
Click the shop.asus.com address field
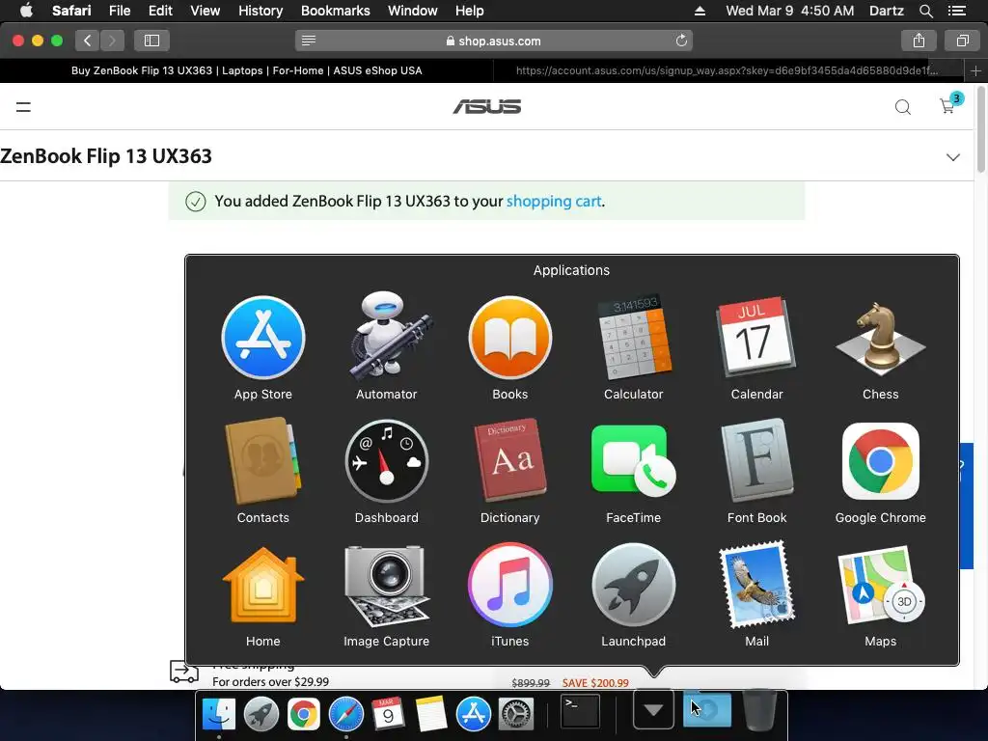click(x=493, y=41)
